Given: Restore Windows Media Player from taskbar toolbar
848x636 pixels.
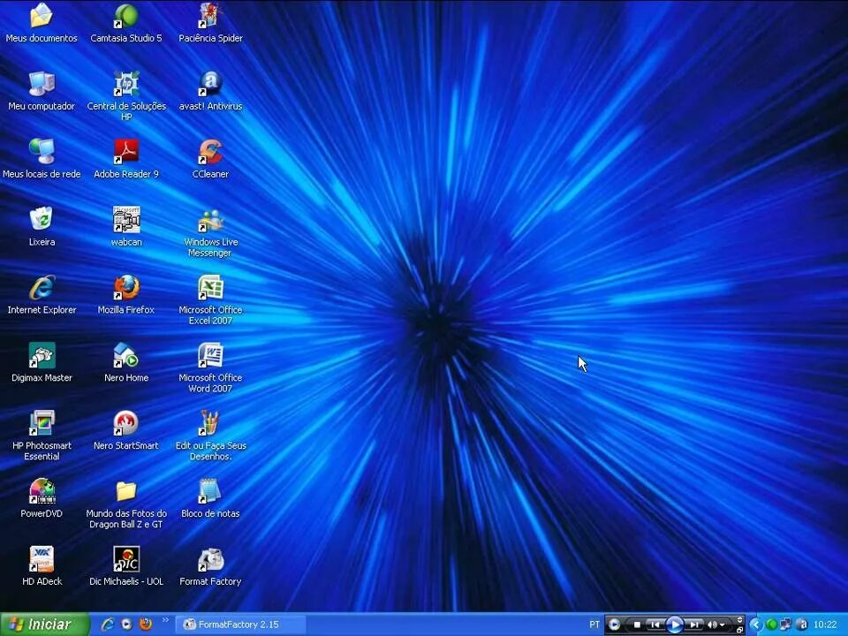Looking at the screenshot, I should [740, 630].
